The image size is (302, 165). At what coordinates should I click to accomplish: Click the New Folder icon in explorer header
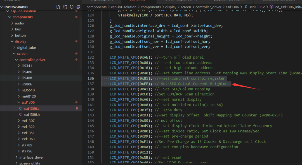pyautogui.click(x=65, y=7)
